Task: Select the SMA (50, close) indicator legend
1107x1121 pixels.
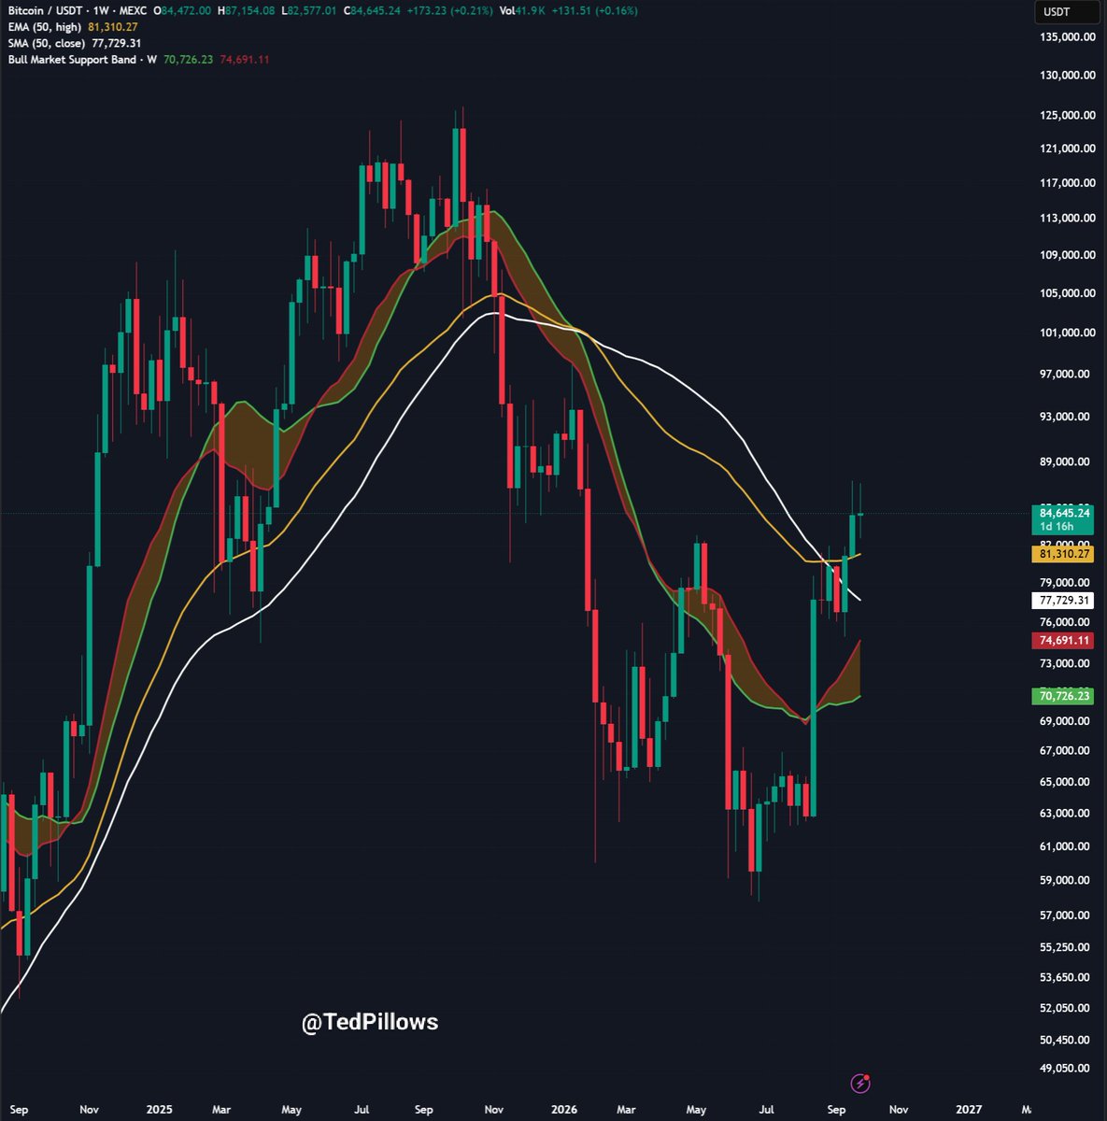Action: tap(47, 43)
